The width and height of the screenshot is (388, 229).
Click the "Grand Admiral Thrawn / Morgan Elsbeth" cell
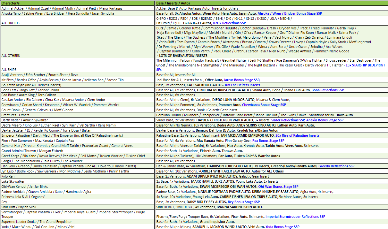pyautogui.click(x=32, y=151)
